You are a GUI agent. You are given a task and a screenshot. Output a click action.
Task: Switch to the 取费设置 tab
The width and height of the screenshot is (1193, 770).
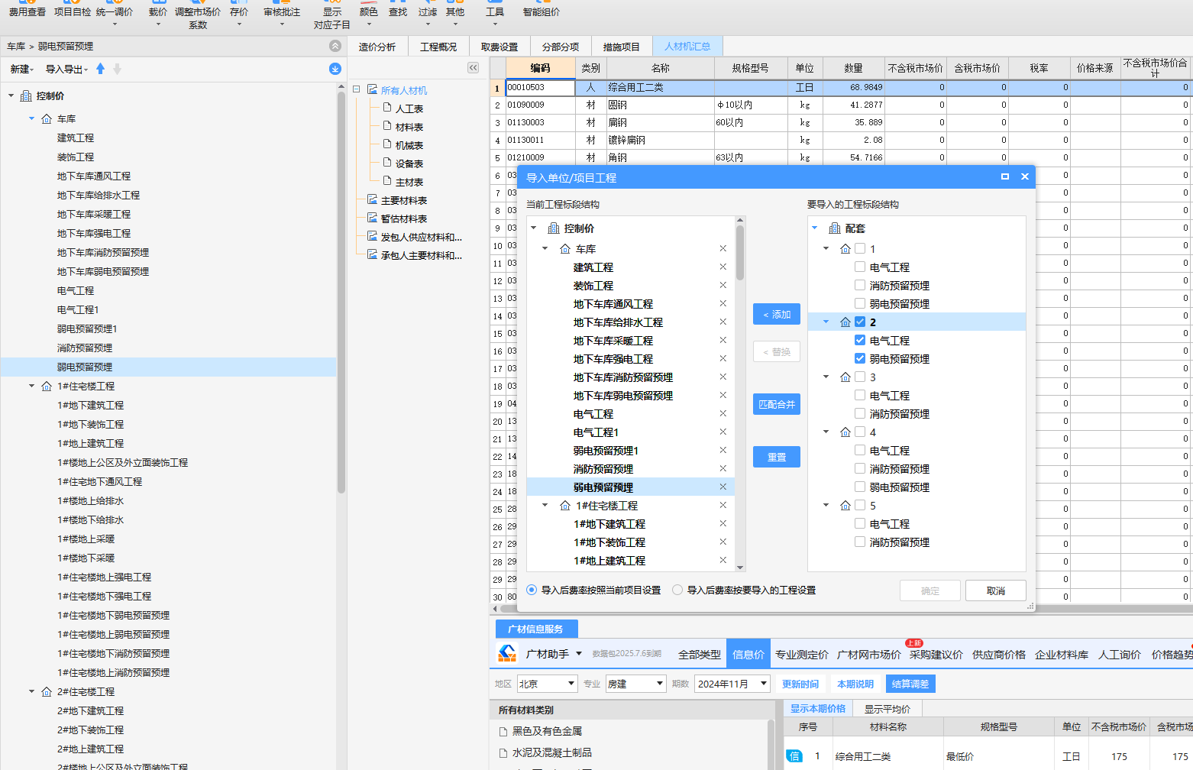[500, 47]
